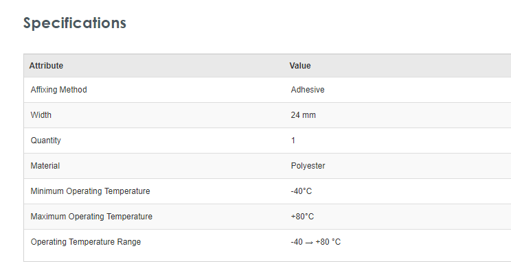Select Operating Temperature Range label
The image size is (511, 279).
86,242
